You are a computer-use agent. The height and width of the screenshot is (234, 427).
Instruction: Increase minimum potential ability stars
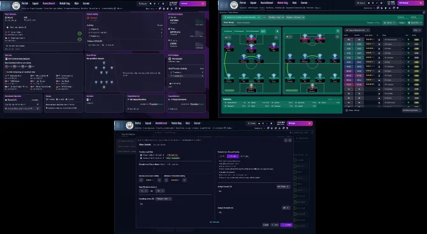click(184, 180)
